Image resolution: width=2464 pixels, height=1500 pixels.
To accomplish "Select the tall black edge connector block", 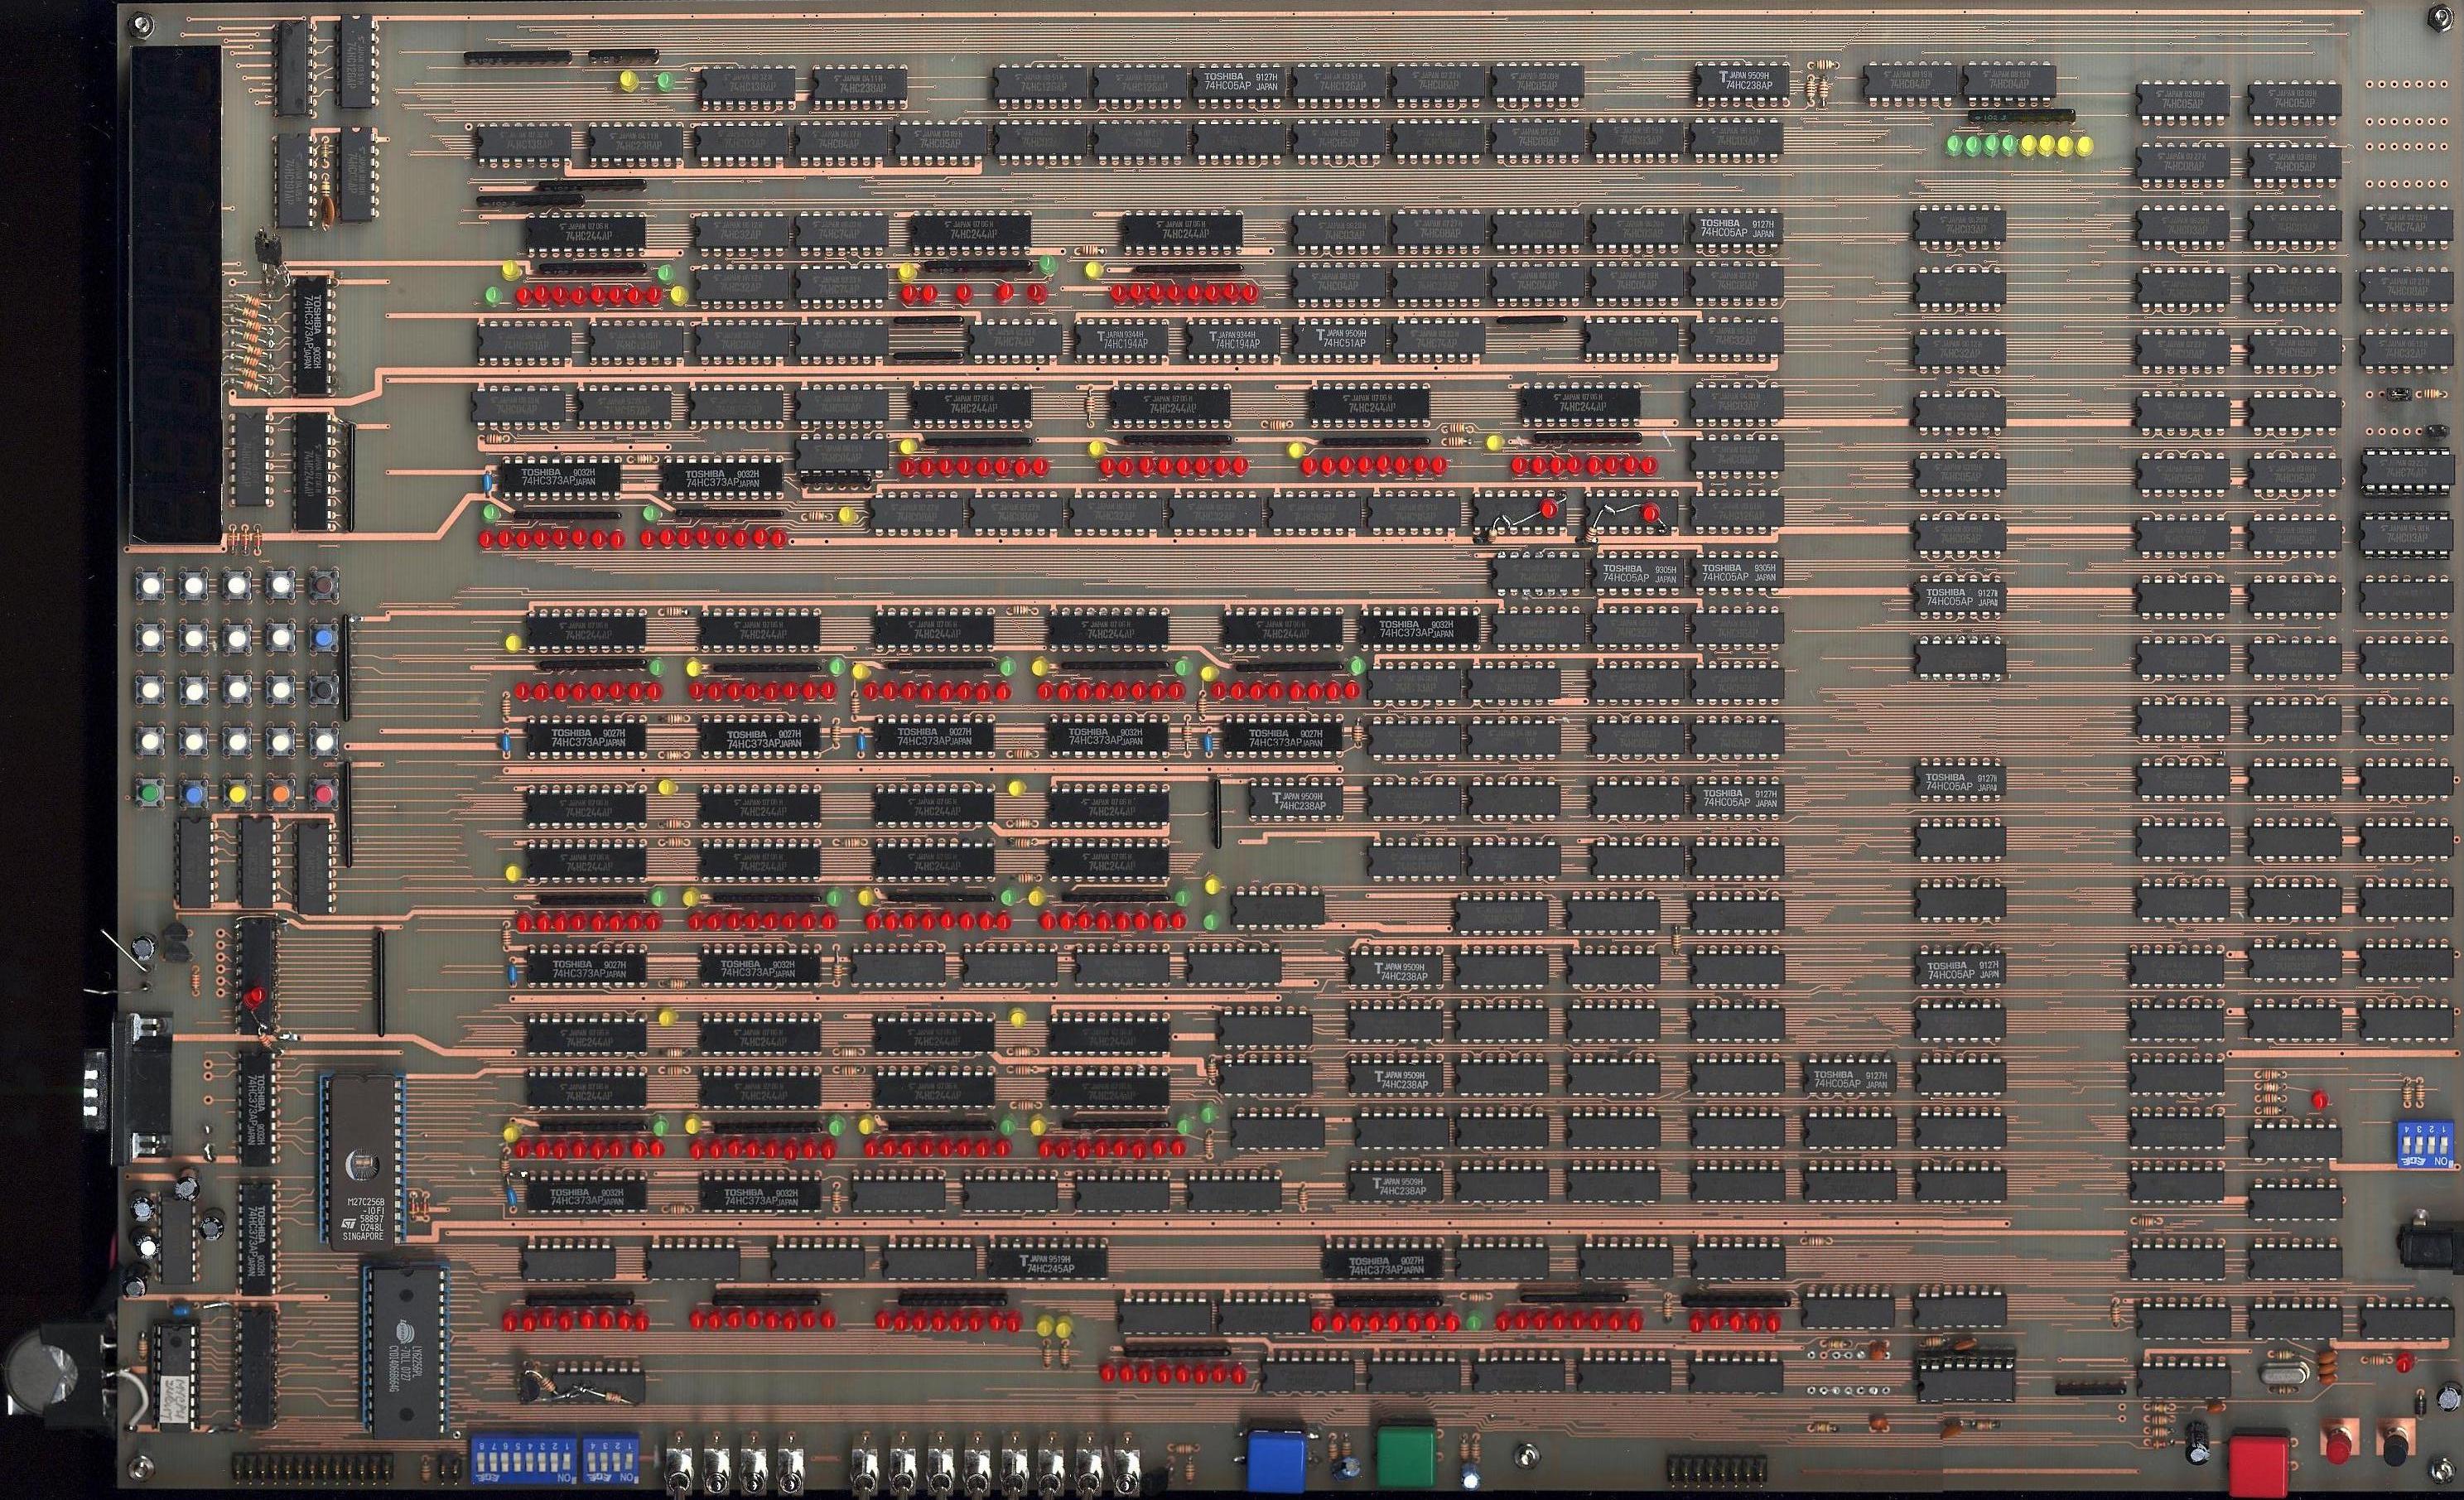I will [176, 294].
